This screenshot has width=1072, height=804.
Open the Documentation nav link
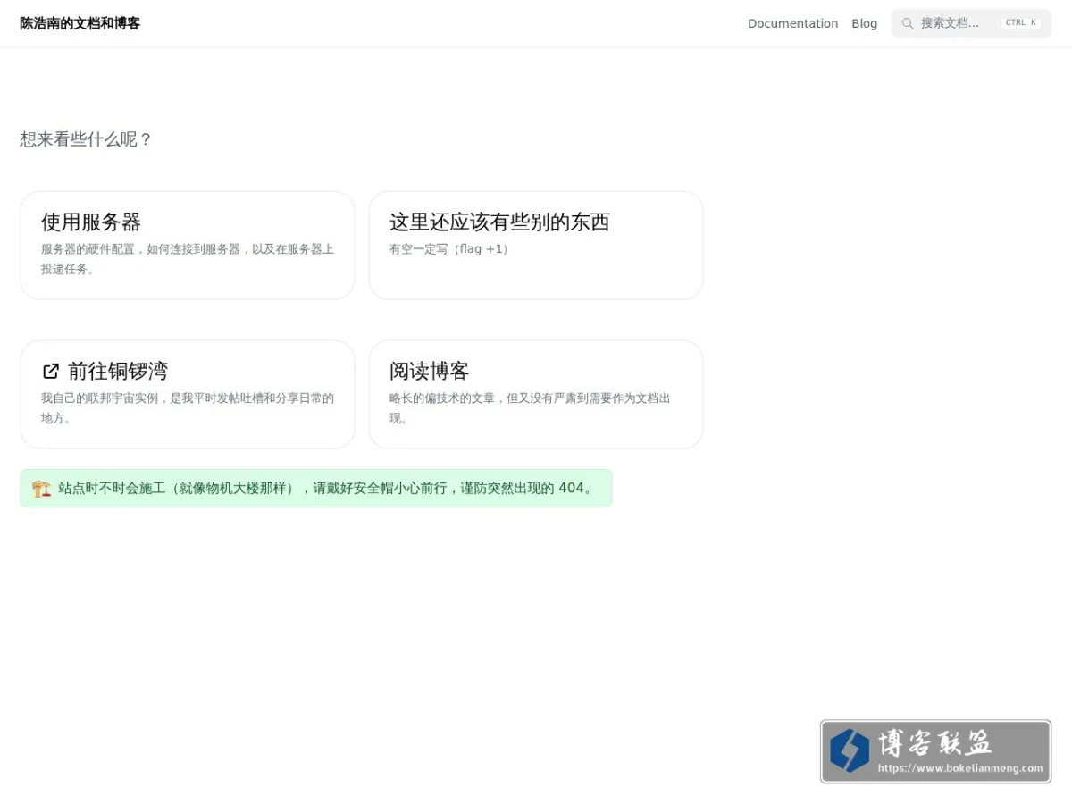point(792,23)
